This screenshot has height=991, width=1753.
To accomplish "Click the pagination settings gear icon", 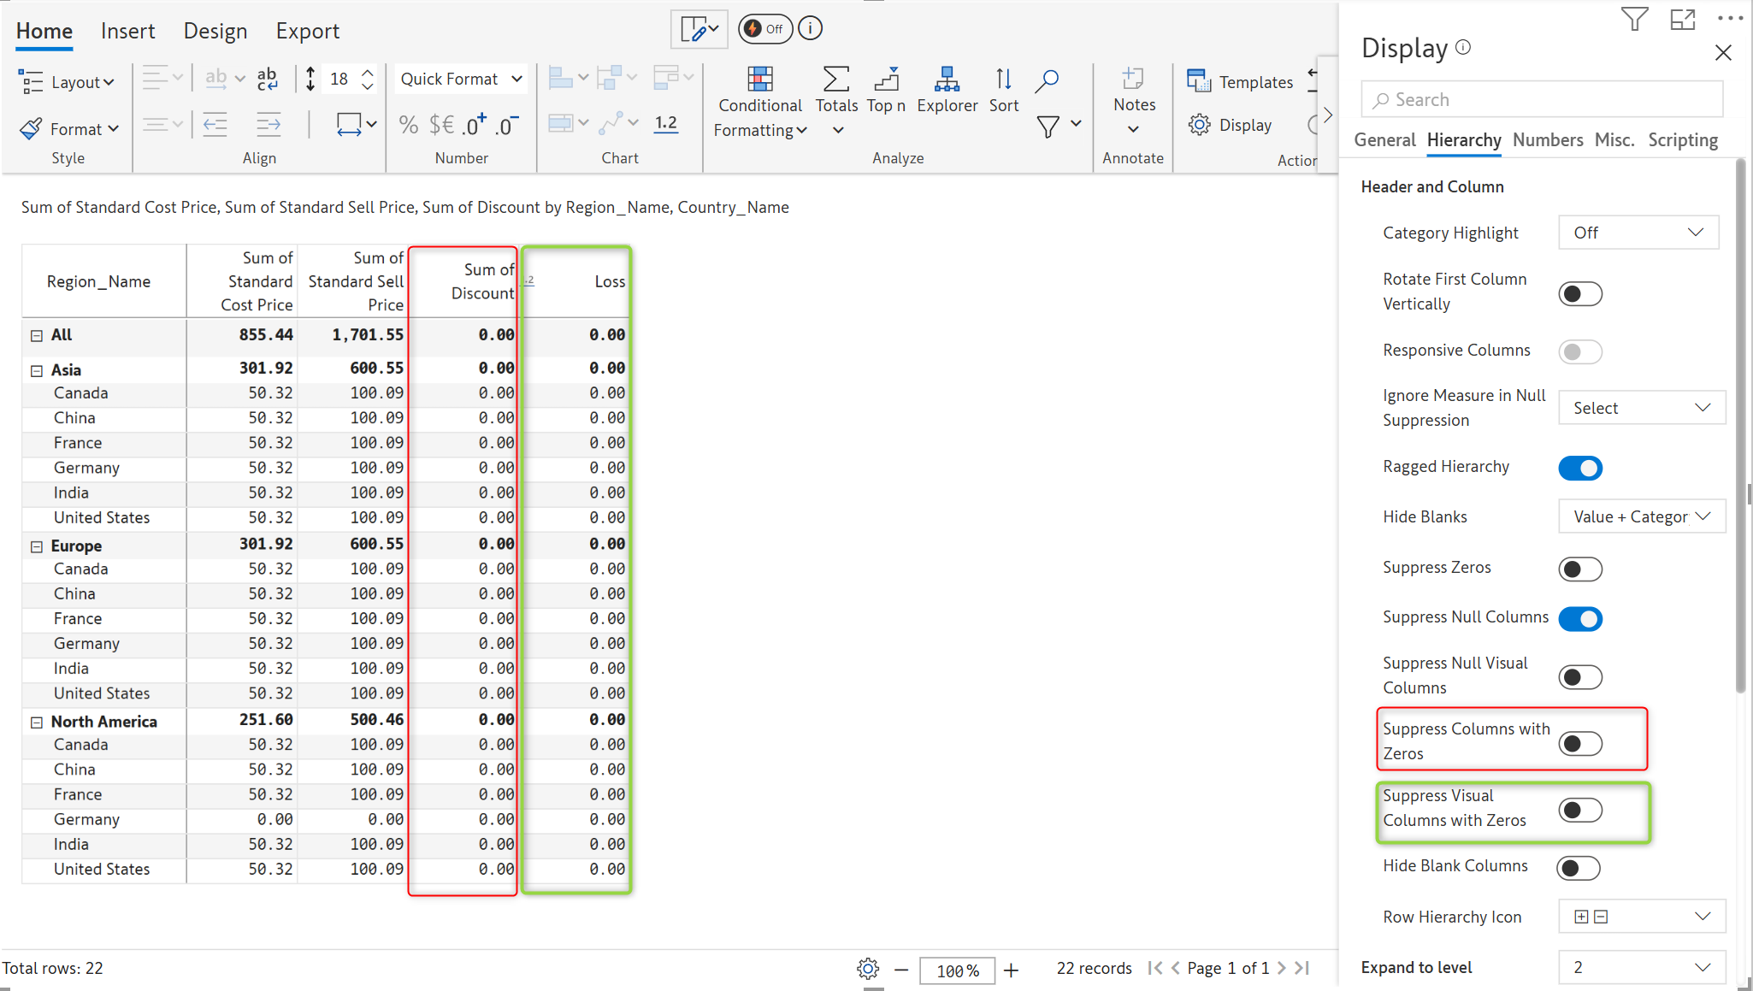I will tap(867, 969).
